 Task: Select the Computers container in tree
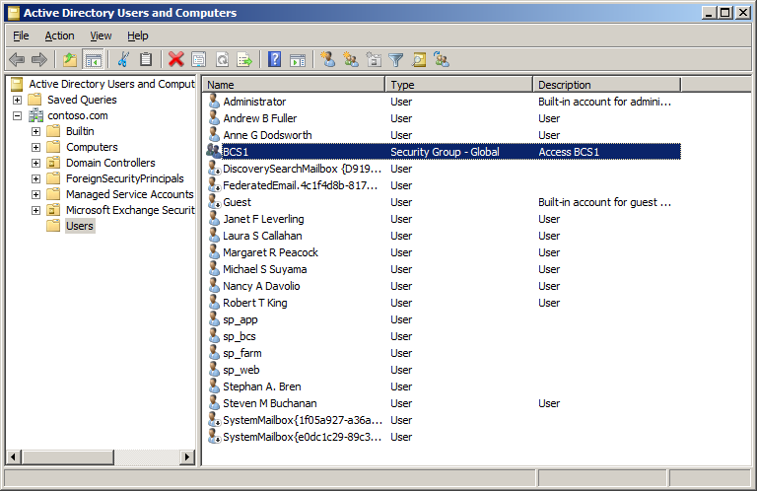92,147
